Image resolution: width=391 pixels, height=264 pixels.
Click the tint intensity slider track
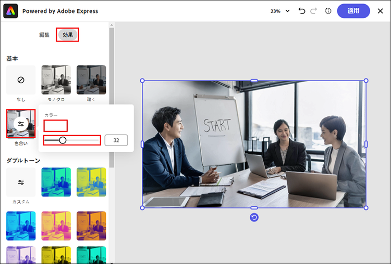pos(72,140)
